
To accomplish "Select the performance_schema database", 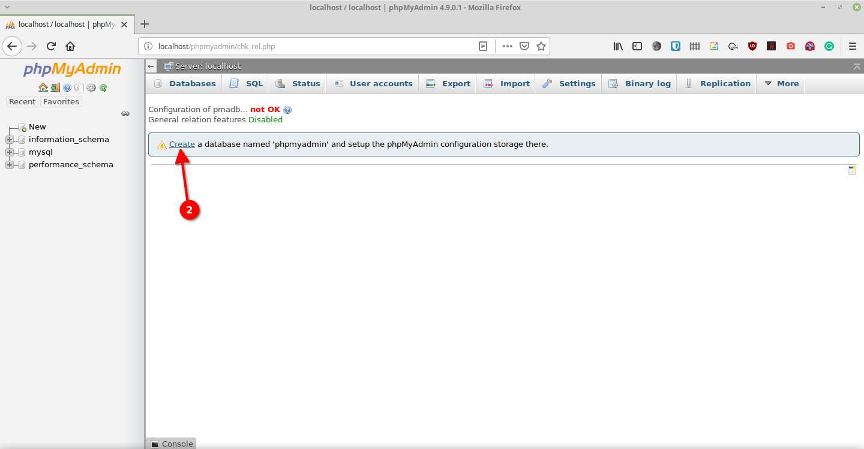I will pyautogui.click(x=71, y=165).
